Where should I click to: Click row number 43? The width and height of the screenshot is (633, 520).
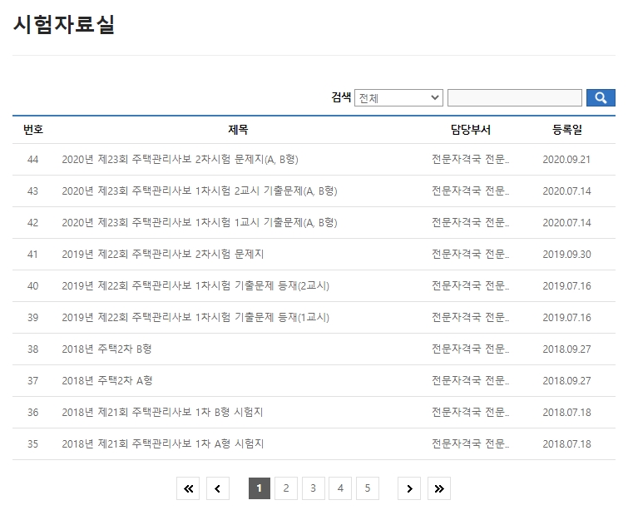point(32,191)
